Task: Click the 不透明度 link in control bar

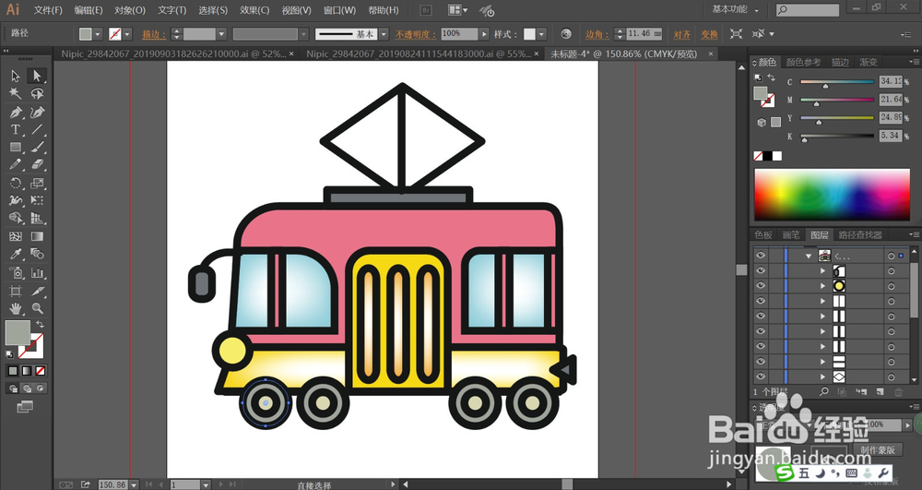Action: coord(415,35)
